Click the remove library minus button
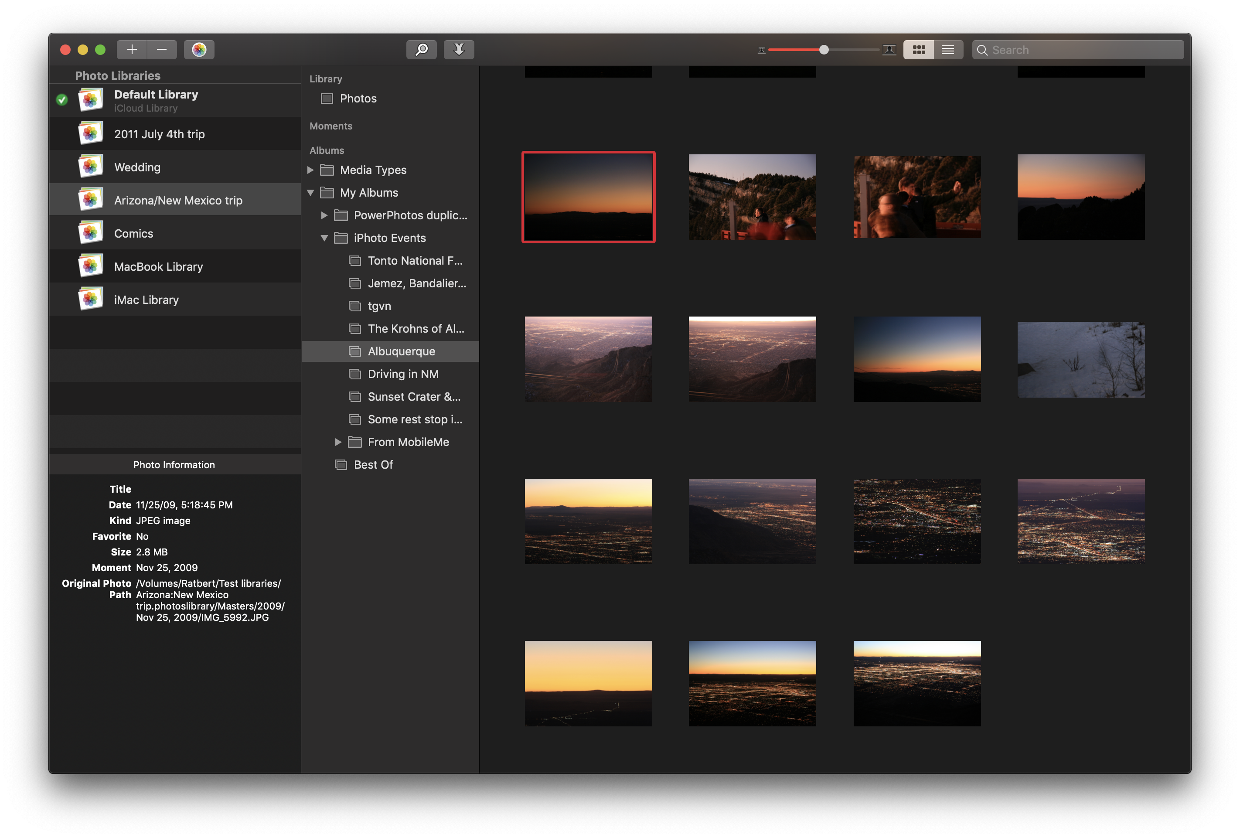 coord(162,50)
